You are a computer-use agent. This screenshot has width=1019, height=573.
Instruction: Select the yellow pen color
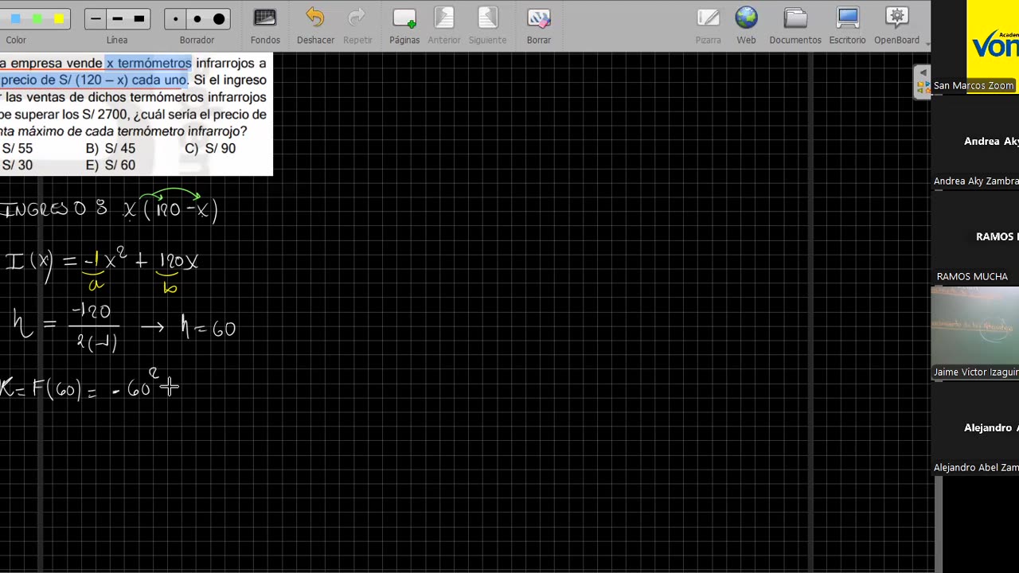coord(58,18)
